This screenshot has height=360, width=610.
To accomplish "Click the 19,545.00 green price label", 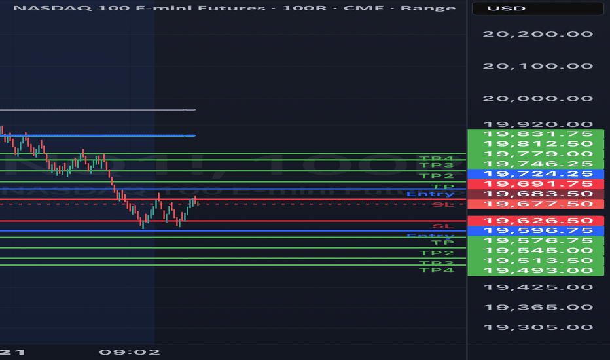I will (x=535, y=251).
